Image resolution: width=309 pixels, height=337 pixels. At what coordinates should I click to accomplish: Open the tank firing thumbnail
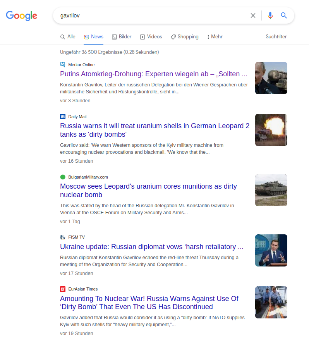[271, 130]
